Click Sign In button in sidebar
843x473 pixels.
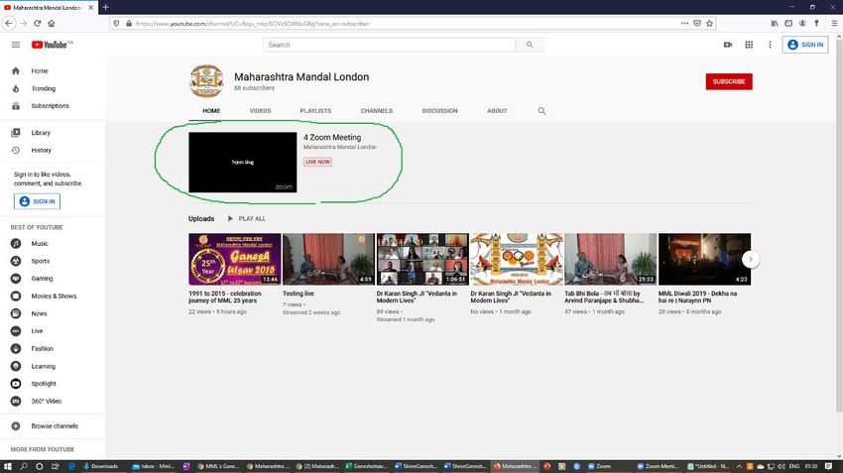[x=37, y=201]
